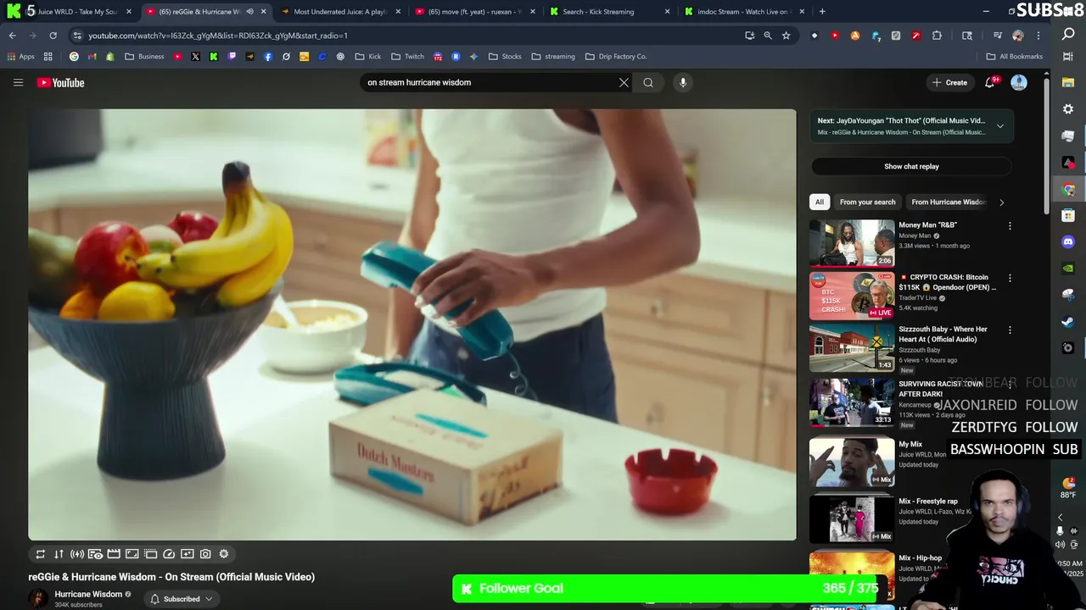Viewport: 1086px width, 610px height.
Task: Go to the YouTube home logo
Action: 60,82
